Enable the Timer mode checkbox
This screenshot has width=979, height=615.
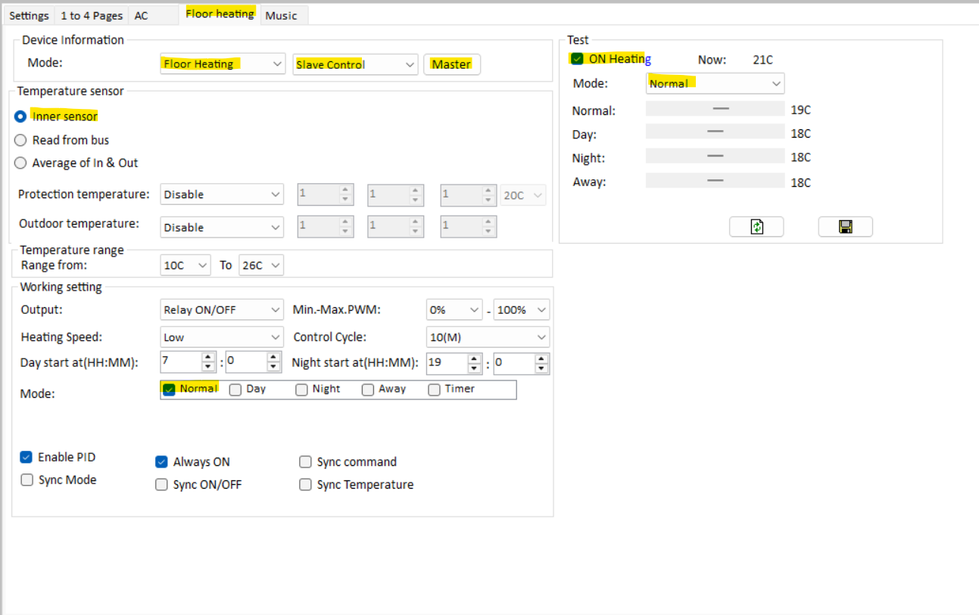(435, 390)
